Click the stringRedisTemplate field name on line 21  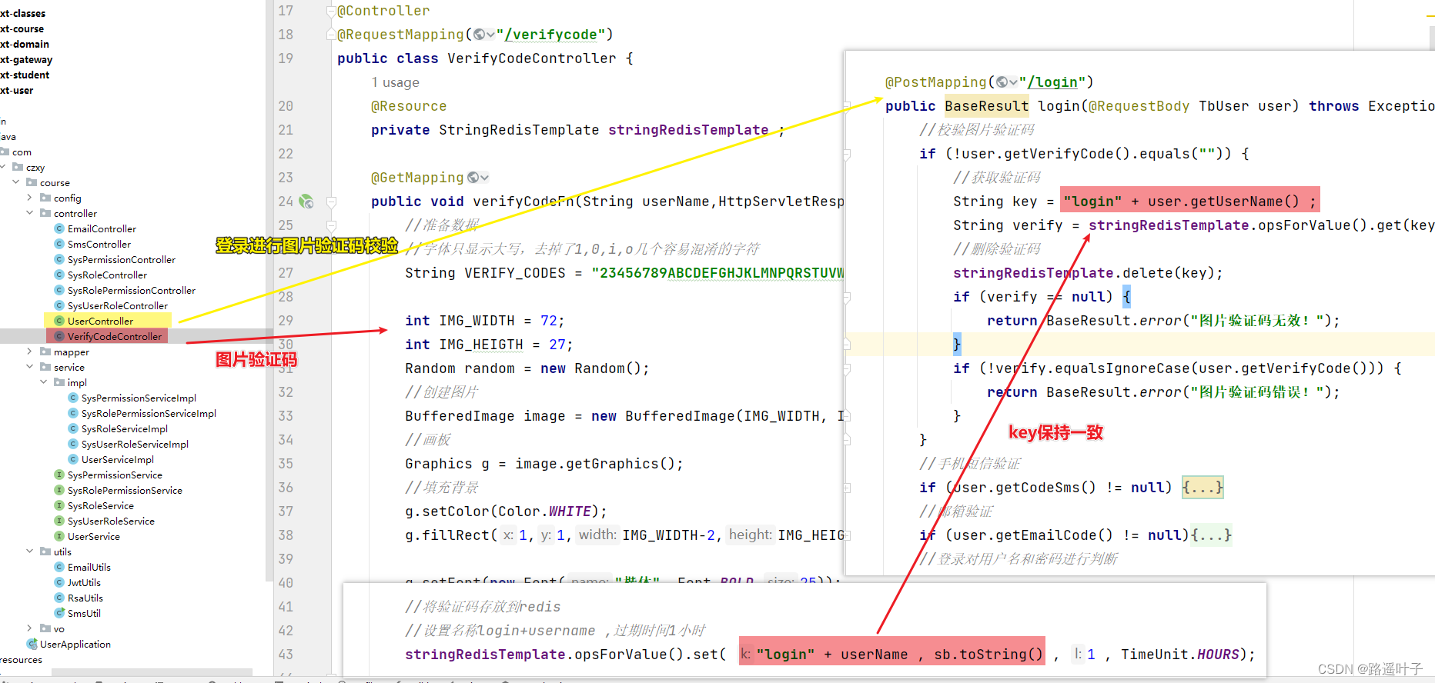688,130
